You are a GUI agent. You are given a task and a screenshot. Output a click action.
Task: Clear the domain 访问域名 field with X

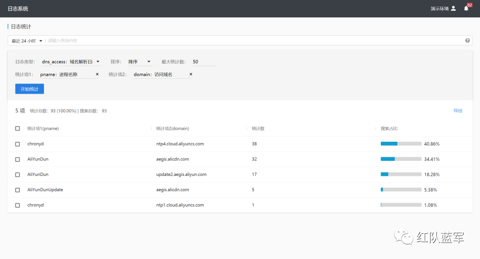(x=191, y=74)
